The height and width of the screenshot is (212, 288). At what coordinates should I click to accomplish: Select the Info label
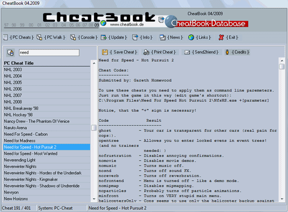coord(146,37)
